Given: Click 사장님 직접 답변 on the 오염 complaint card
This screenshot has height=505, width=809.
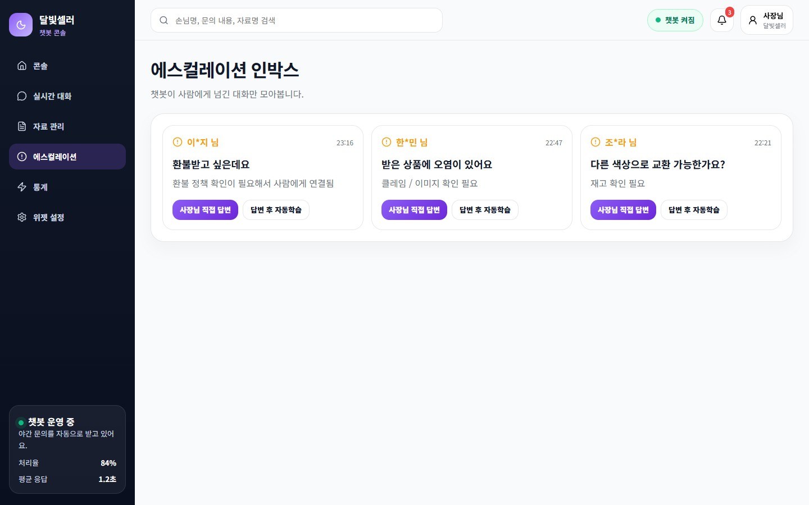Looking at the screenshot, I should 414,210.
